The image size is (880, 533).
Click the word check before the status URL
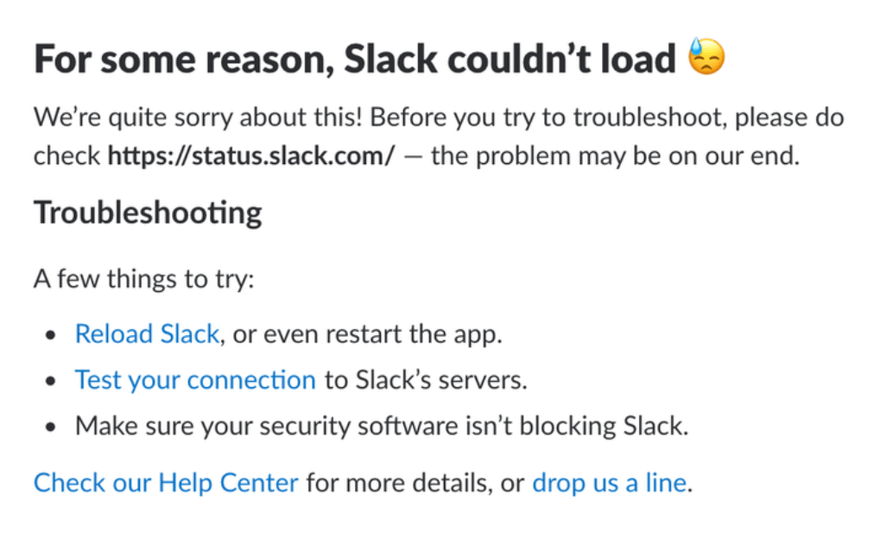pos(66,156)
